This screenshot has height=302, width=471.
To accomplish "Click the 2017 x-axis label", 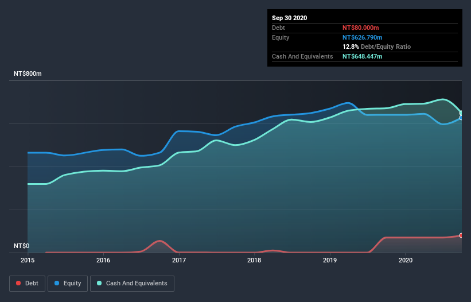I will click(x=179, y=260).
